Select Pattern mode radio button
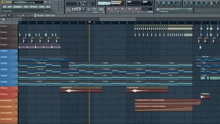Viewport: 220px width, 124px height. [x=70, y=8]
